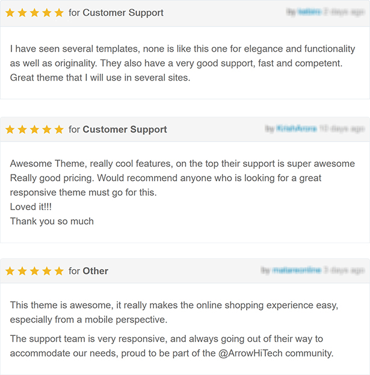Click the non-bold Customer Support label in first review

click(x=123, y=13)
